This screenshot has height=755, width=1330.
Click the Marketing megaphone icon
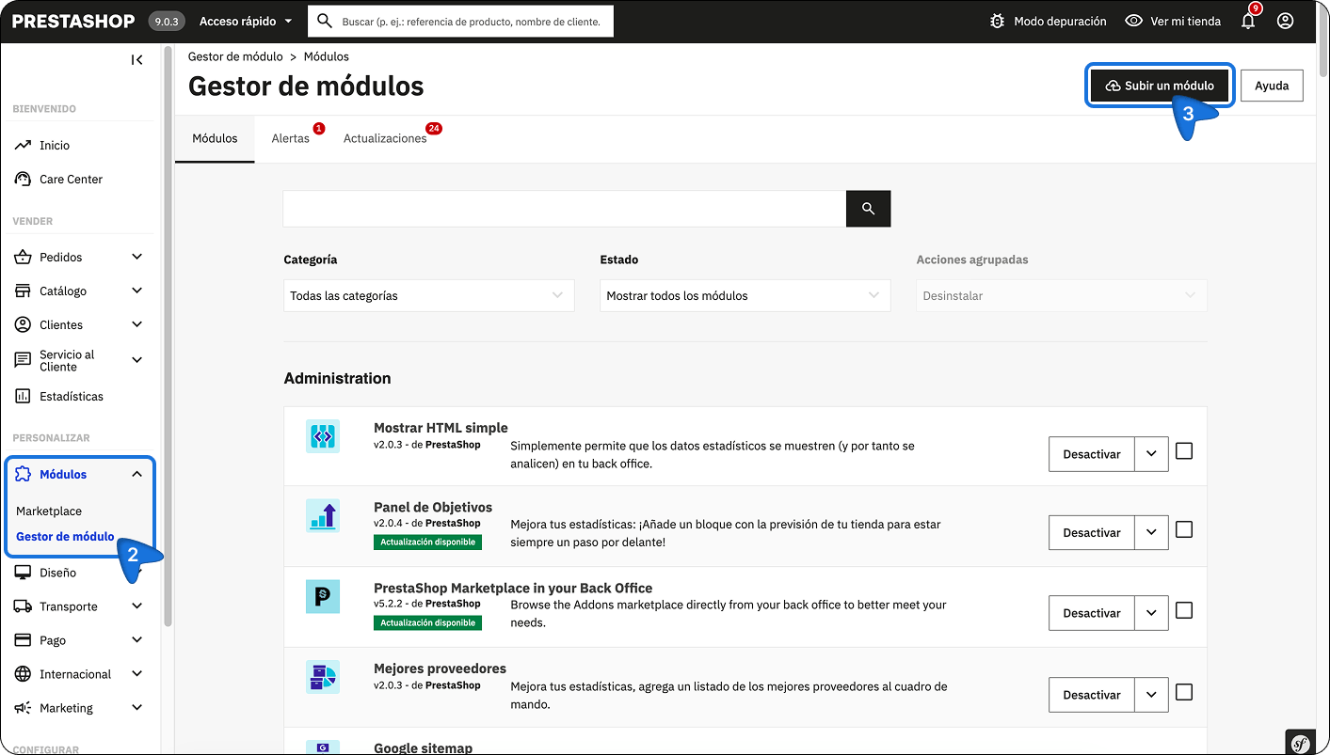(24, 708)
